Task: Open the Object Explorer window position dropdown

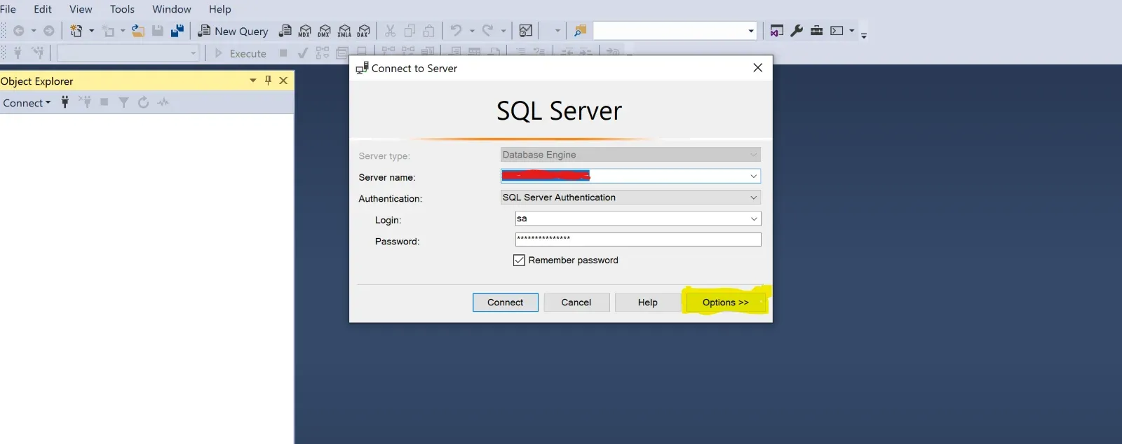Action: [x=253, y=81]
